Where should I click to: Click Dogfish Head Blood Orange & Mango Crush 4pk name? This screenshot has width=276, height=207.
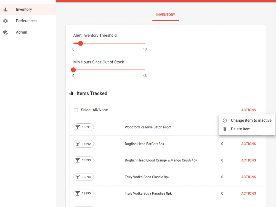[x=161, y=160]
